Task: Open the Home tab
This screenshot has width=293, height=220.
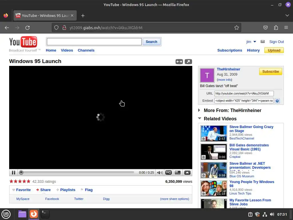Action: click(x=51, y=50)
